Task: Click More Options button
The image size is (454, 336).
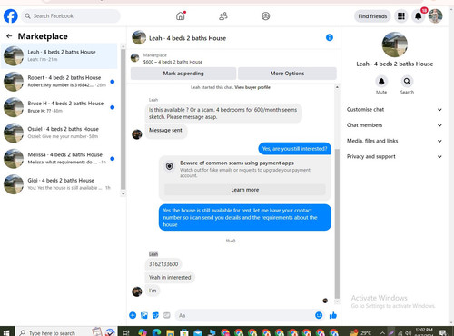Action: pyautogui.click(x=287, y=74)
